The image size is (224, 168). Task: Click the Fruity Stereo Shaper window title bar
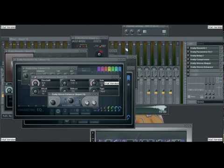coord(90,38)
